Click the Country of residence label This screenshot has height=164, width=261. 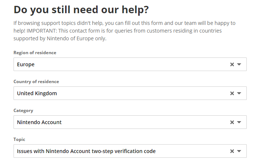[x=36, y=82]
